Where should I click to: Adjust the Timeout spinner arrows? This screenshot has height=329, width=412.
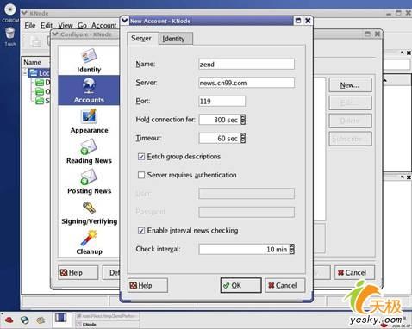243,138
